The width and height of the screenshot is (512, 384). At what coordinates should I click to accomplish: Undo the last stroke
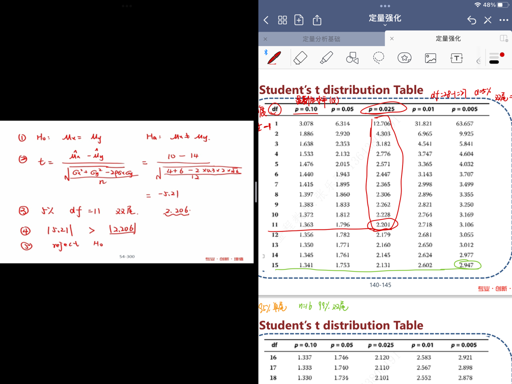coord(471,20)
